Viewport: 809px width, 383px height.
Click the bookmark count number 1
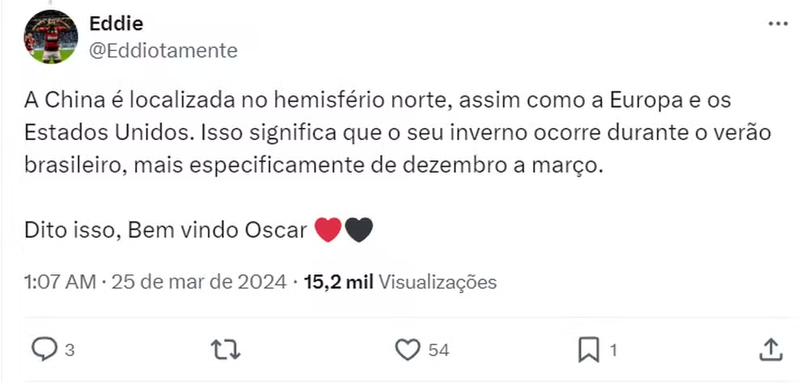coord(613,351)
